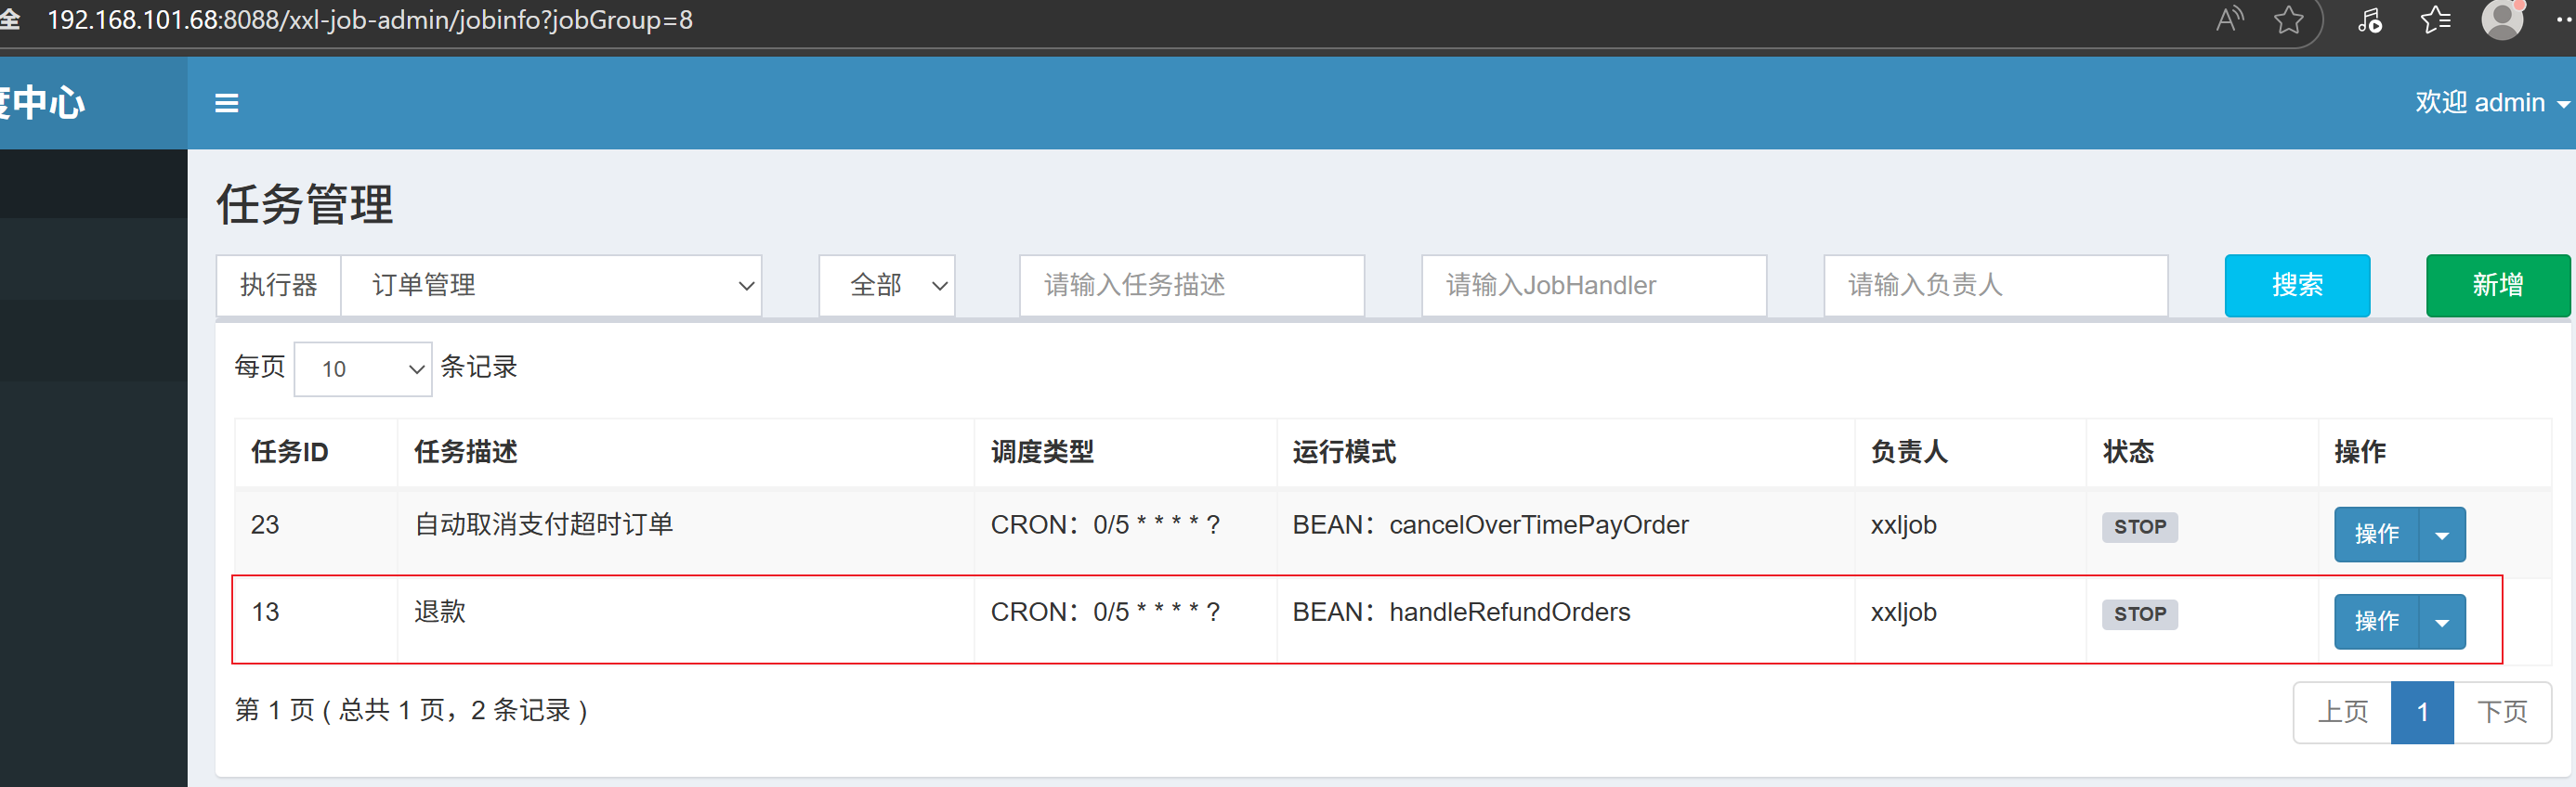Expand action arrow for job 23
Screen dimensions: 2576x787
[2442, 535]
